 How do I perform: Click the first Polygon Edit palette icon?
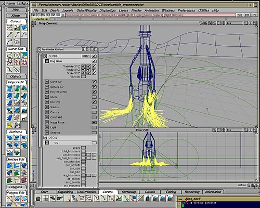click(x=10, y=199)
